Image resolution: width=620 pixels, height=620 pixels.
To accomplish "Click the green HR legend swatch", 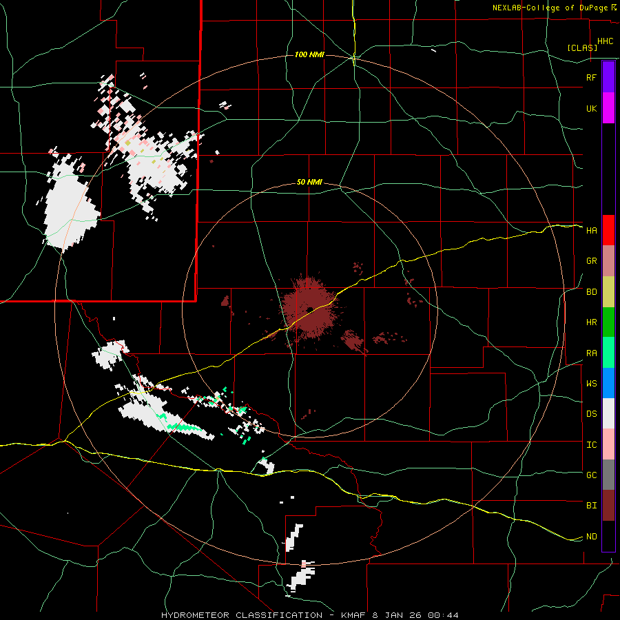I will tap(608, 322).
